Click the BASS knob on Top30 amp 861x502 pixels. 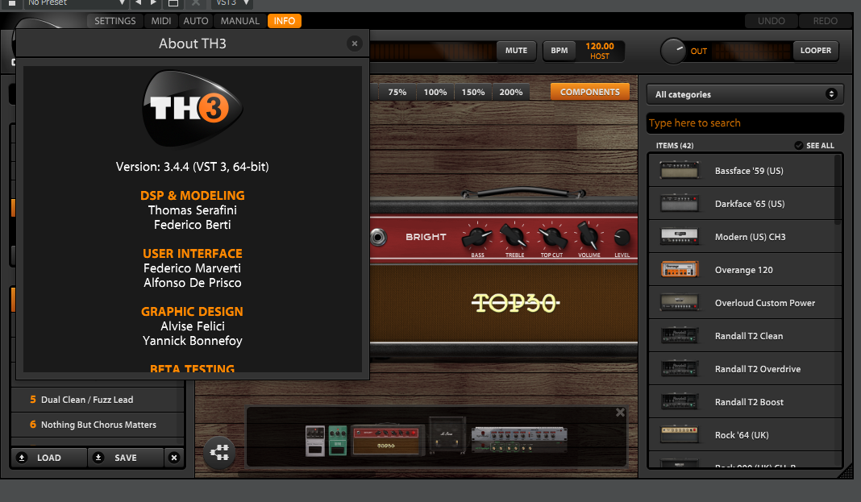(x=476, y=237)
